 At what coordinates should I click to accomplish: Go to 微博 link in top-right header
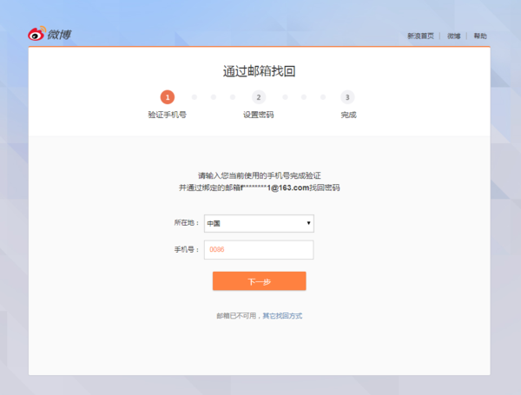454,36
